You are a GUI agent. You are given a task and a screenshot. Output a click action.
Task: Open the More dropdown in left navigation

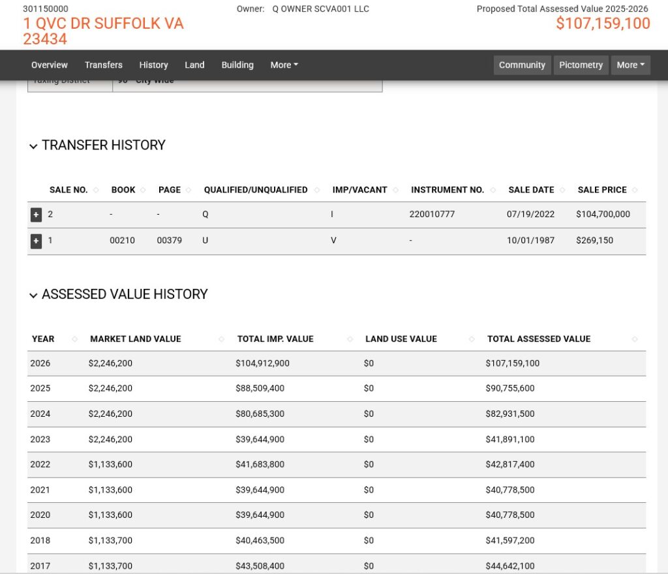click(x=284, y=65)
